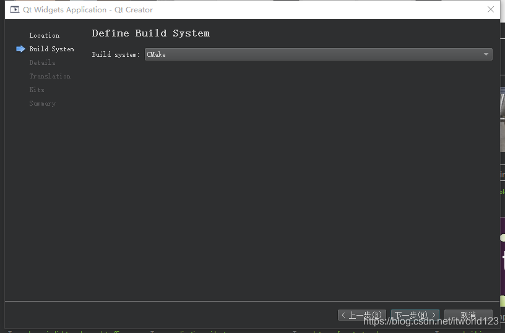Image resolution: width=505 pixels, height=333 pixels.
Task: Click the 取消 cancel button
Action: pos(468,315)
